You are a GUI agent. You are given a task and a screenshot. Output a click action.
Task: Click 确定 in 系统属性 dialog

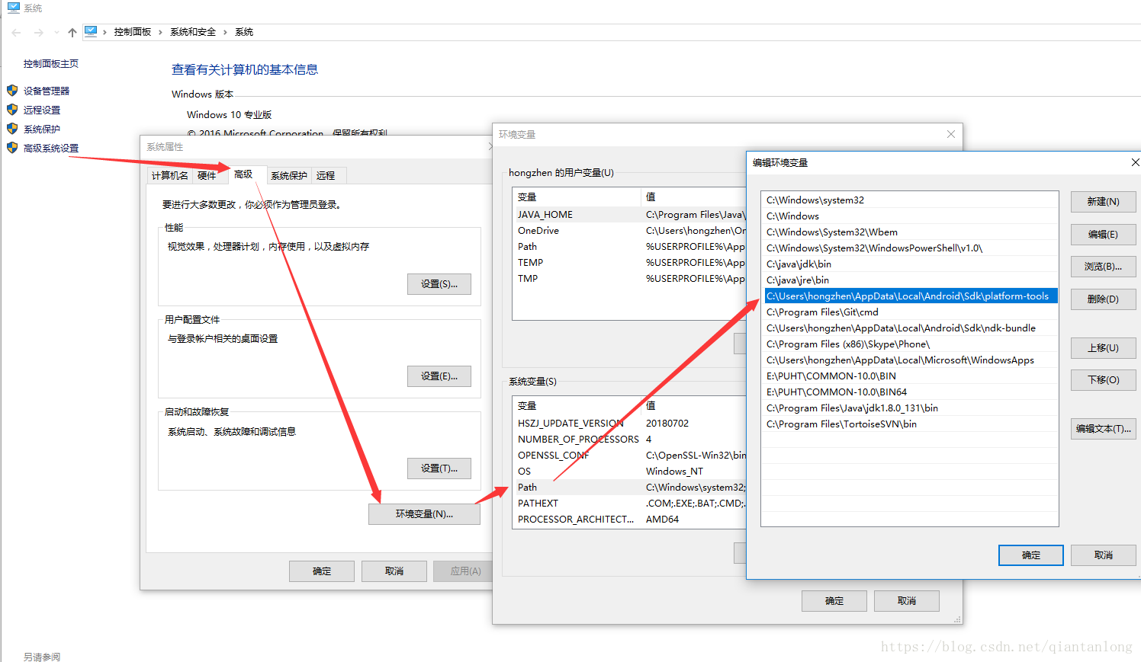[x=322, y=571]
